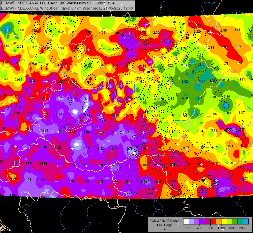This screenshot has height=233, width=253.
Task: Select the white legend swatch
Action: tap(186, 222)
